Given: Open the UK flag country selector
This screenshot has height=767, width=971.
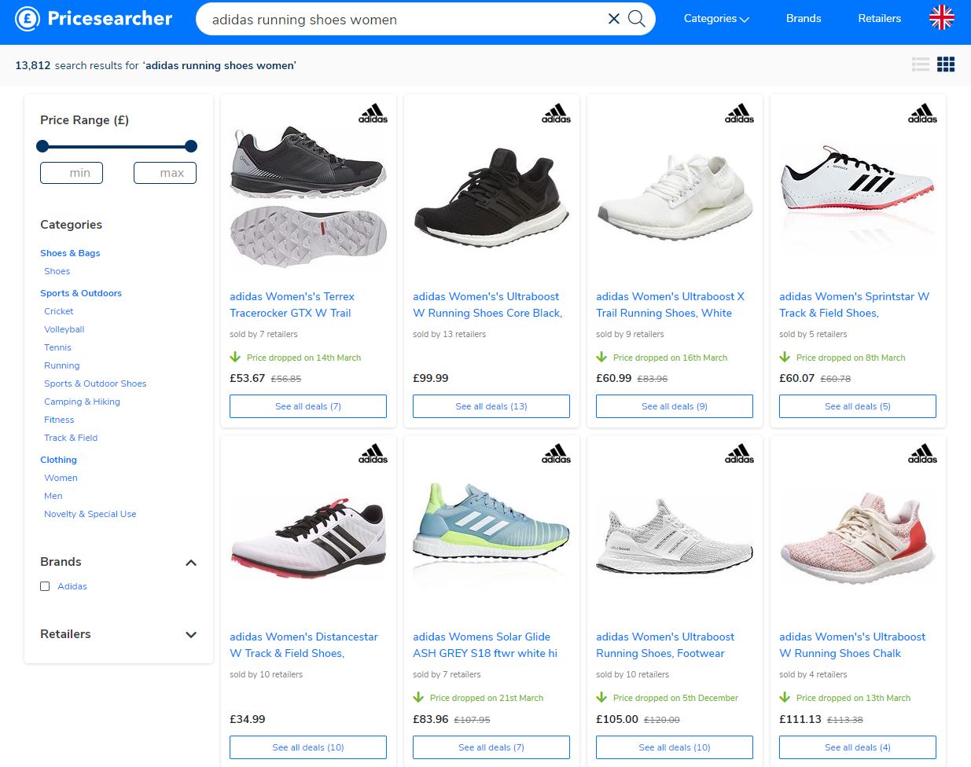Looking at the screenshot, I should click(x=941, y=18).
